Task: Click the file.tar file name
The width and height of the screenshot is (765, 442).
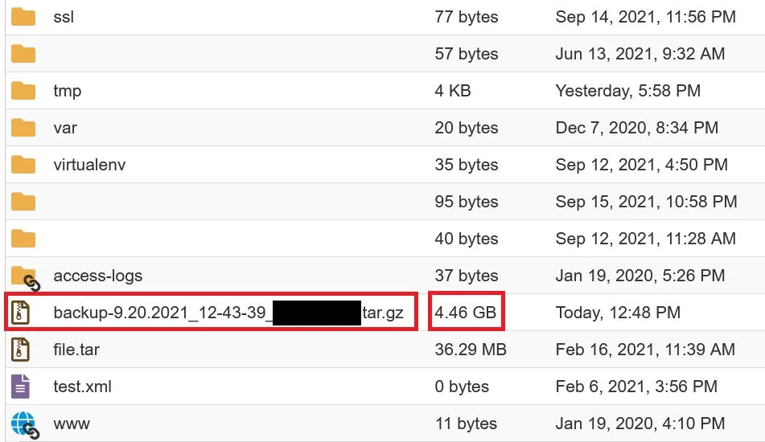Action: [x=76, y=350]
